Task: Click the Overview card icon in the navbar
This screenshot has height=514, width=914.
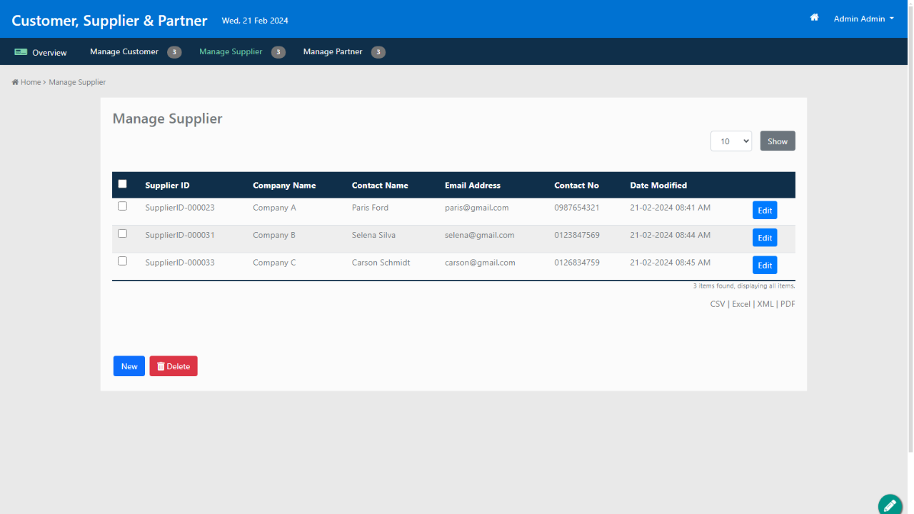Action: click(x=21, y=52)
